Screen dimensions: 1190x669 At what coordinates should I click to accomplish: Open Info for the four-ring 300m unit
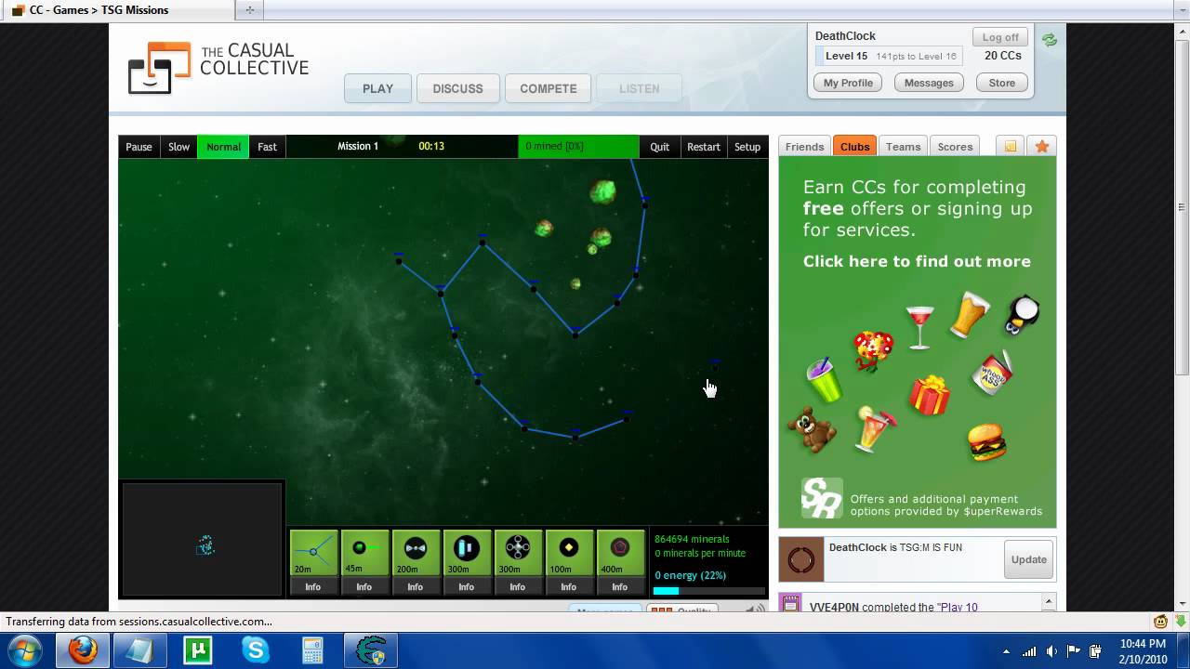click(518, 586)
